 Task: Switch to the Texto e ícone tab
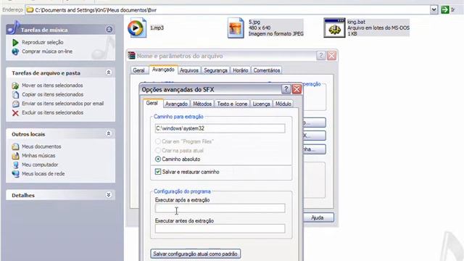pyautogui.click(x=232, y=104)
